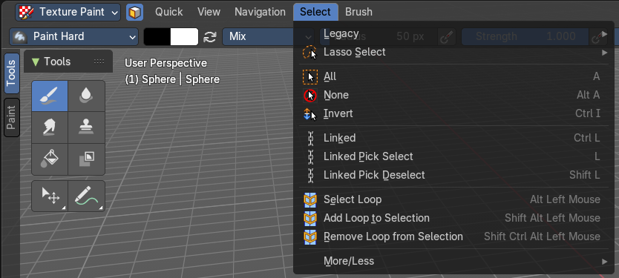Toggle strength pen pressure button

coord(597,36)
